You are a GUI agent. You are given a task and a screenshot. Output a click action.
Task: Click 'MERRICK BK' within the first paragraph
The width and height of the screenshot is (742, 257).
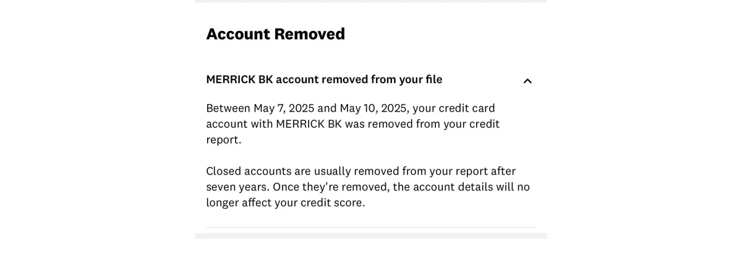pos(309,124)
